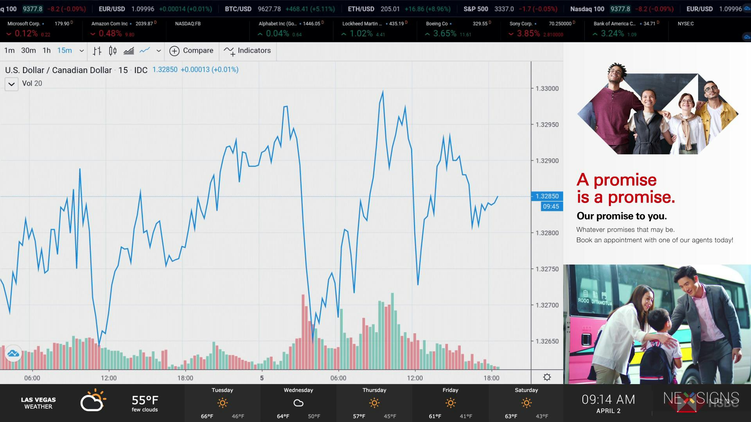
Task: Select the Bars chart style icon
Action: click(x=97, y=51)
